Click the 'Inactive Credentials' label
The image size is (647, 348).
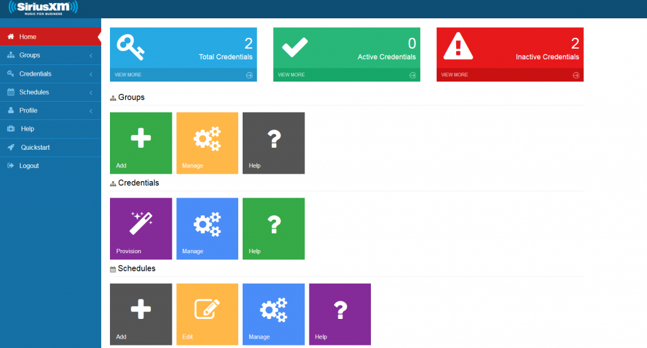547,57
